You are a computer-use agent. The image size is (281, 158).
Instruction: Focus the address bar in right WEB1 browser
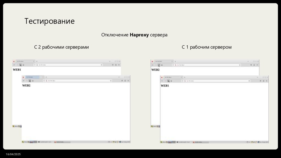[216, 81]
